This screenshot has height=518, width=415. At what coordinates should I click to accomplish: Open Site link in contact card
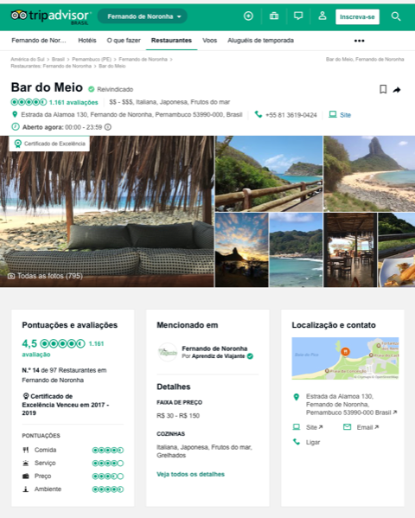point(314,427)
